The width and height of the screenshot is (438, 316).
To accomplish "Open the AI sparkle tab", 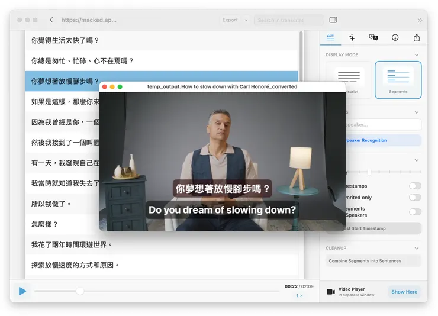I will 352,37.
